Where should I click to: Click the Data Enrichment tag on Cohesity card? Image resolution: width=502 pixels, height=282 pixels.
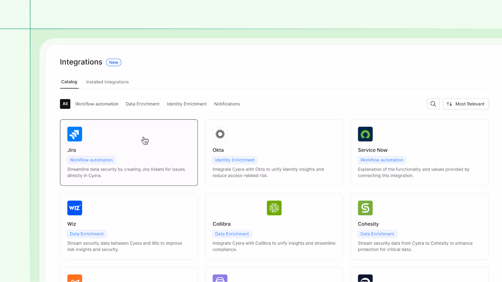click(x=377, y=234)
